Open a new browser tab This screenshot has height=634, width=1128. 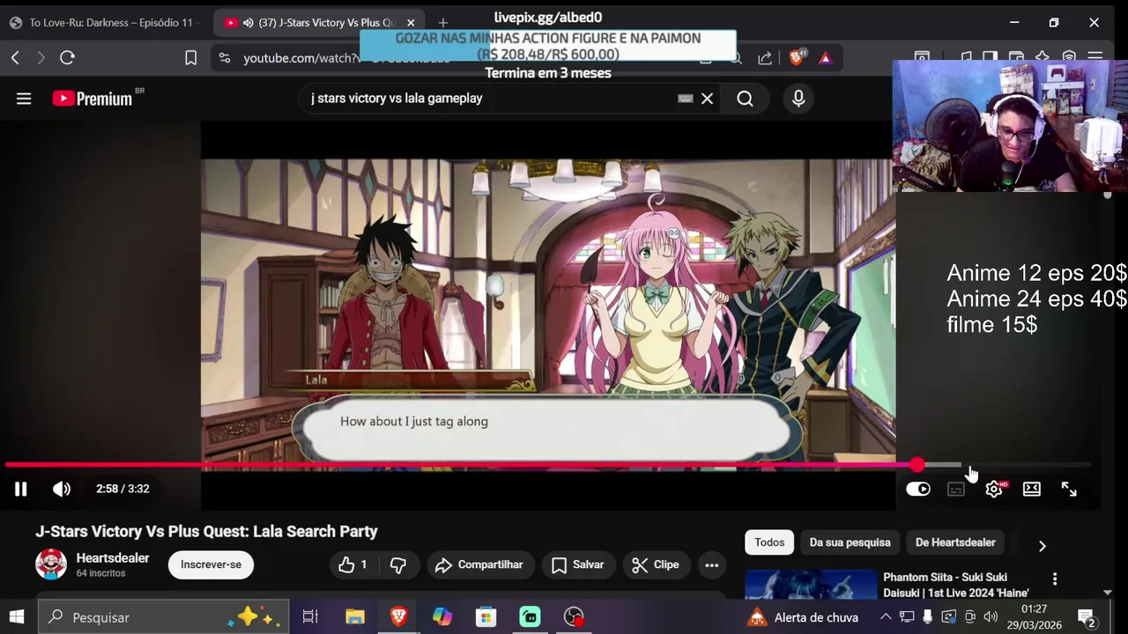(x=443, y=23)
